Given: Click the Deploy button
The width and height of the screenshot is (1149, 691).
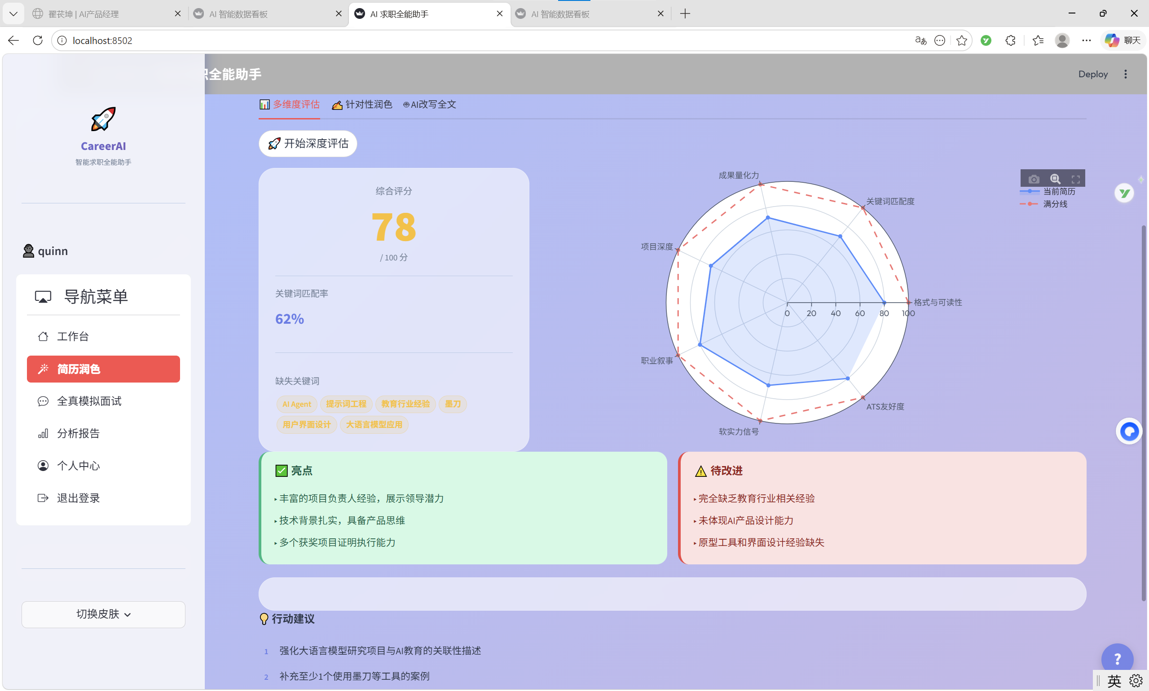Looking at the screenshot, I should coord(1092,74).
